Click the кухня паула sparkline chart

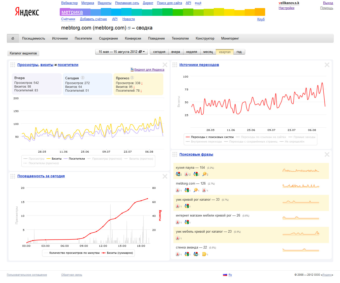(301, 171)
